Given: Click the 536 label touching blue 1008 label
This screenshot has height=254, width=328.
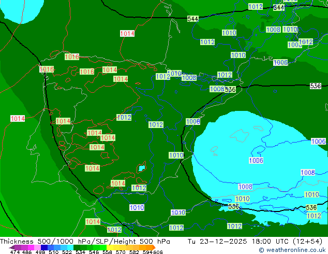Looking at the screenshot, I should point(230,90).
